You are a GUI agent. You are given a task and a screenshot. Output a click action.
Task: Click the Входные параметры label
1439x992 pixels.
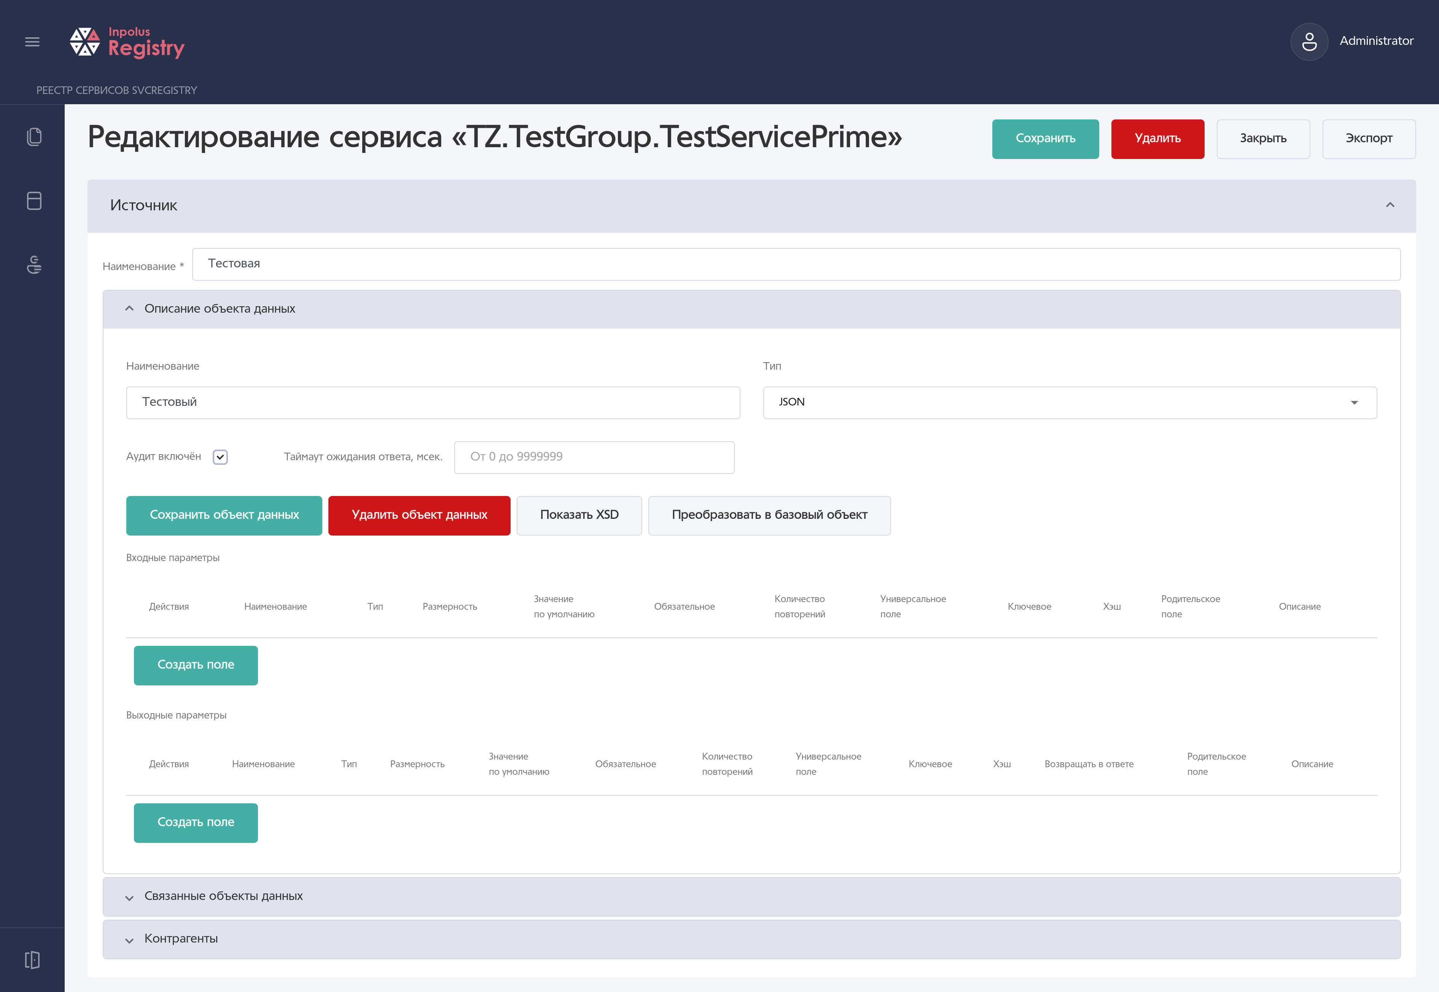pos(173,558)
